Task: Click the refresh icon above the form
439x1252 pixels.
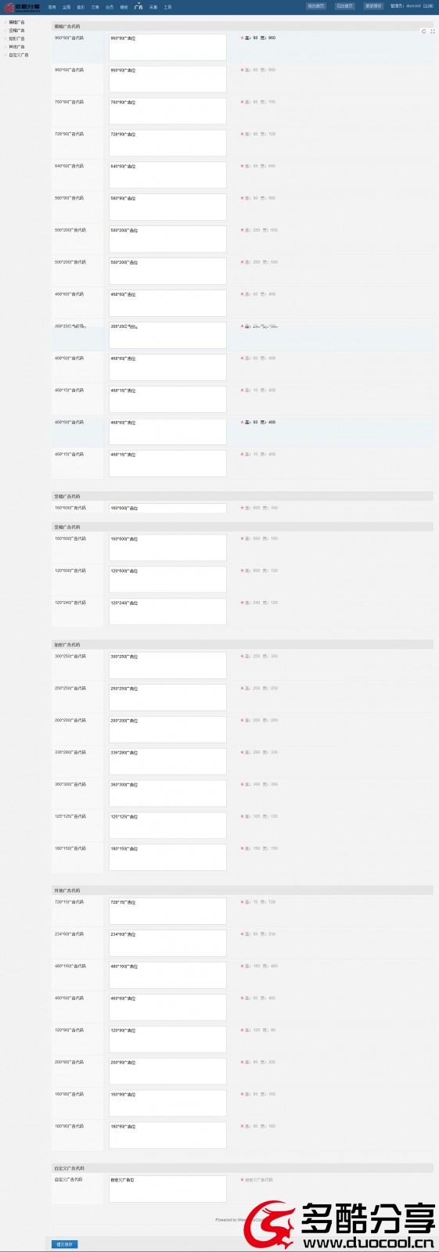Action: coord(424,31)
